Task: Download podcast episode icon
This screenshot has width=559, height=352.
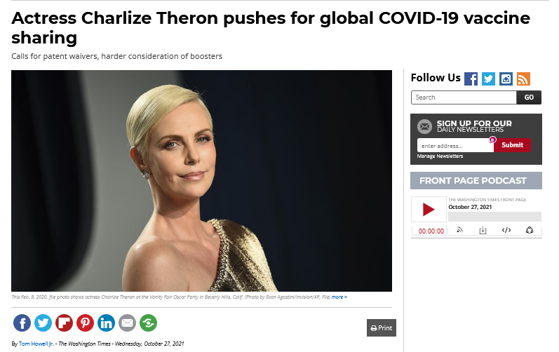Action: coord(483,230)
